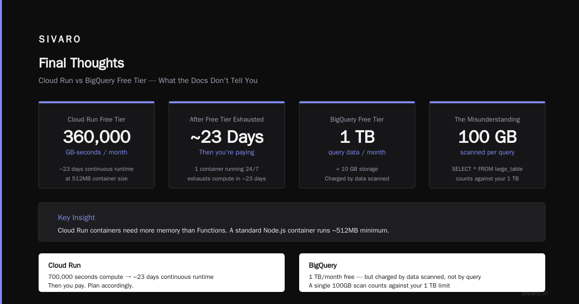
Task: Click After Free Tier Exhausted title
Action: point(227,119)
